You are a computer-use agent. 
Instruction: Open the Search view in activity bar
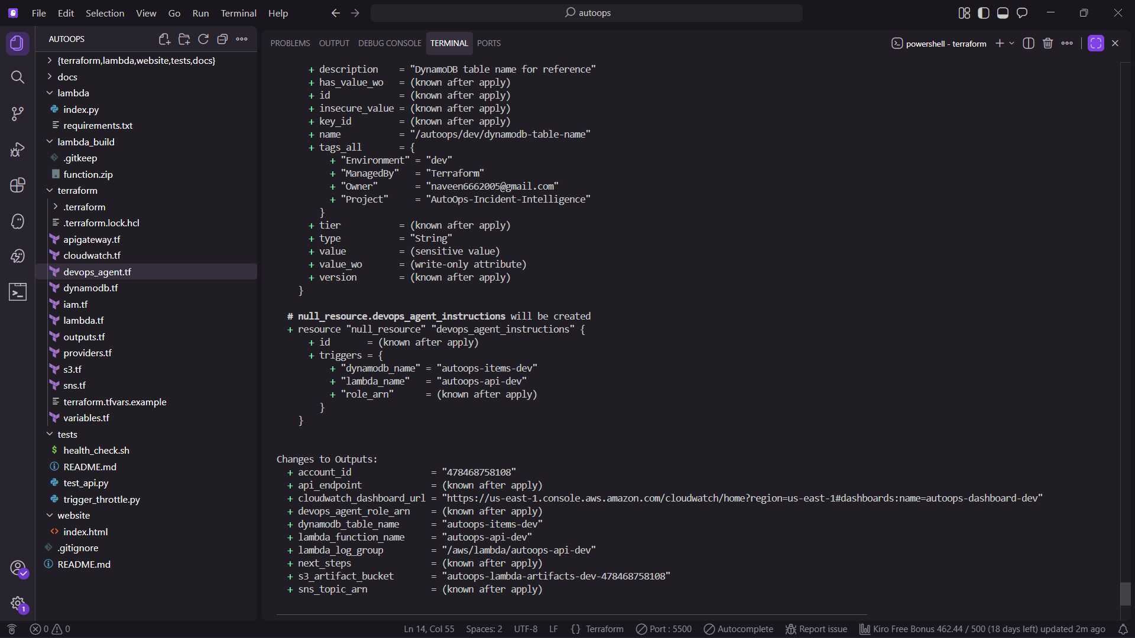point(17,77)
